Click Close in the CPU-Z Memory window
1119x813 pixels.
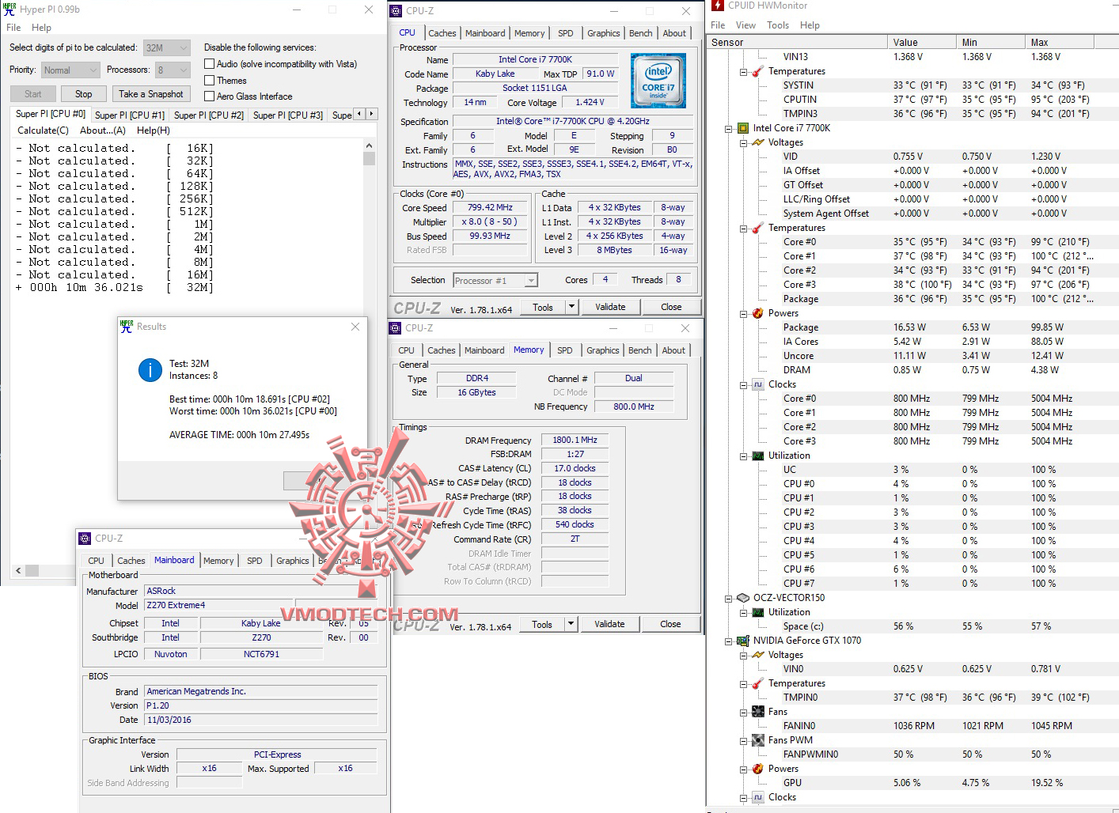tap(670, 624)
